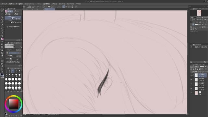The height and width of the screenshot is (117, 208).
Task: Click the undo arrow in command bar
Action: 38,6
